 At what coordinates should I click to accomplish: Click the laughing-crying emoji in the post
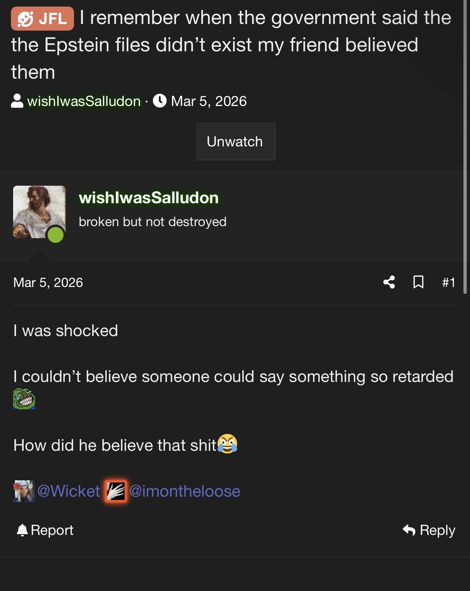[x=227, y=444]
